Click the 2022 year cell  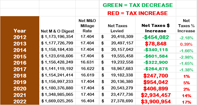tap(20, 101)
